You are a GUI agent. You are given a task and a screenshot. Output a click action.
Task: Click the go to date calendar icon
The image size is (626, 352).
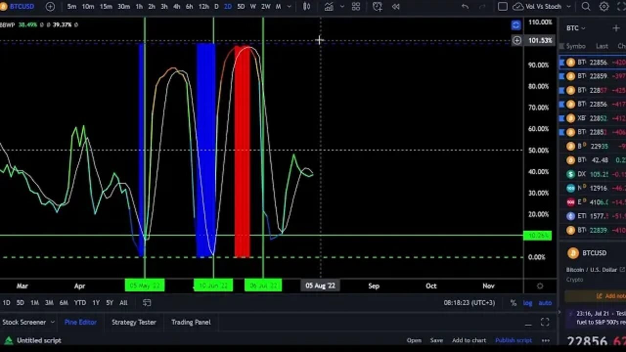(x=147, y=303)
